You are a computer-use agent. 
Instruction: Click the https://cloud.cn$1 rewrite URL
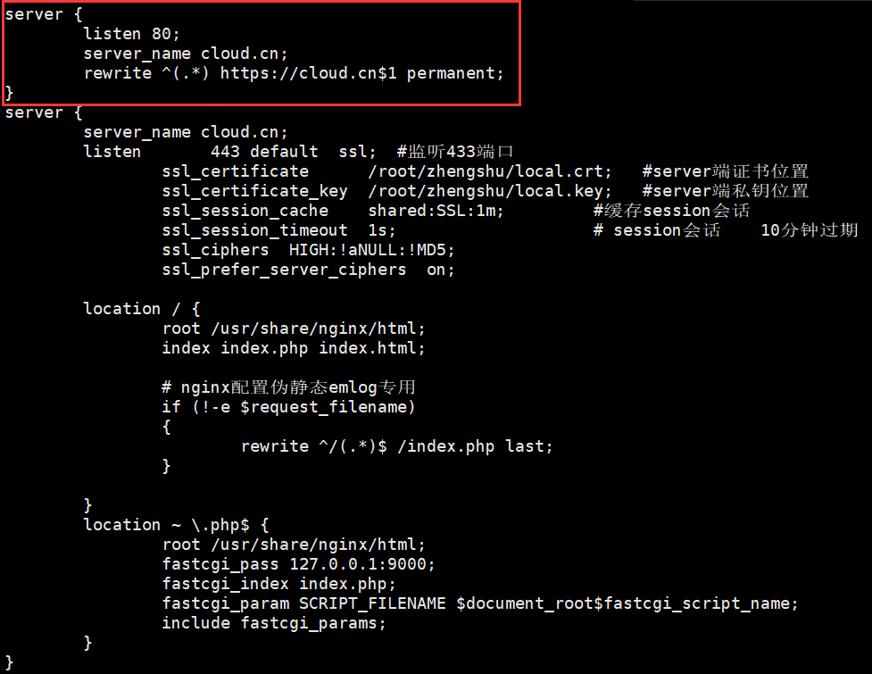[x=309, y=73]
